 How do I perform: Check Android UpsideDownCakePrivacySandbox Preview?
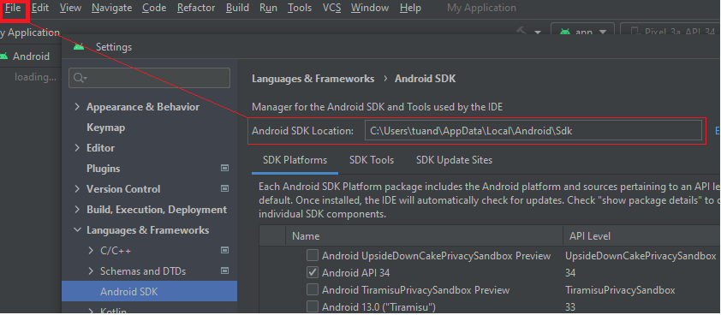(x=313, y=255)
